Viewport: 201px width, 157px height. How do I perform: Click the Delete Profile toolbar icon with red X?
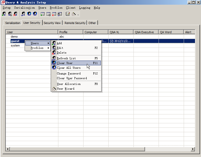[54, 14]
